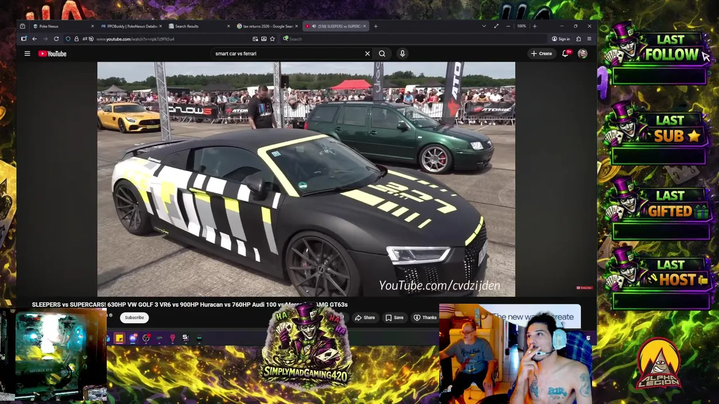Click the video title SLEEPERS vs SUPERCARS
The height and width of the screenshot is (404, 719).
[x=190, y=305]
